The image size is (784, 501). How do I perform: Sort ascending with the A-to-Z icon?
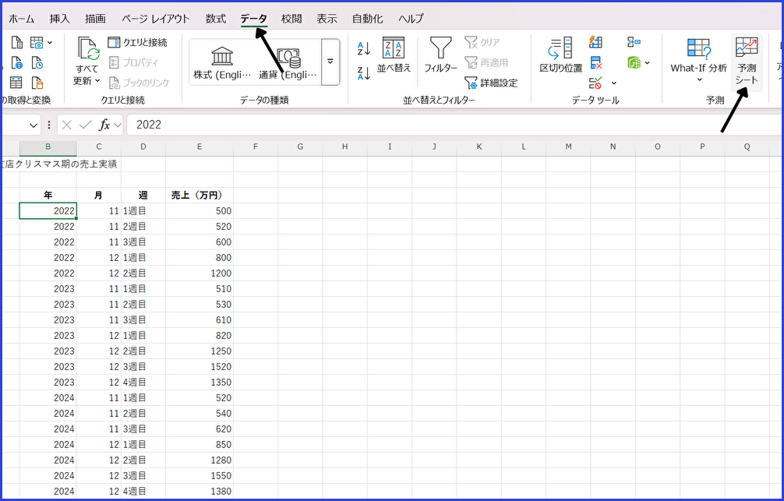coord(364,49)
